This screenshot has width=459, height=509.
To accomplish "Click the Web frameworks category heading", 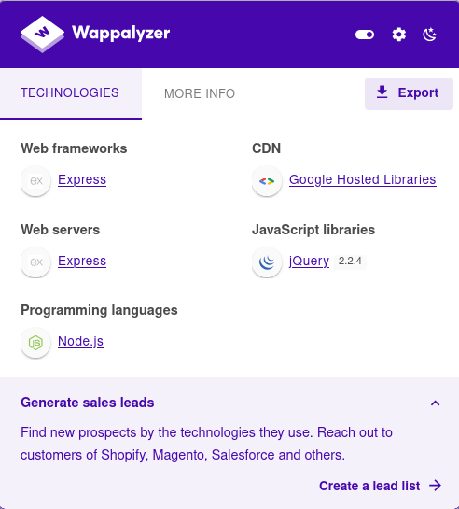I will (x=74, y=148).
